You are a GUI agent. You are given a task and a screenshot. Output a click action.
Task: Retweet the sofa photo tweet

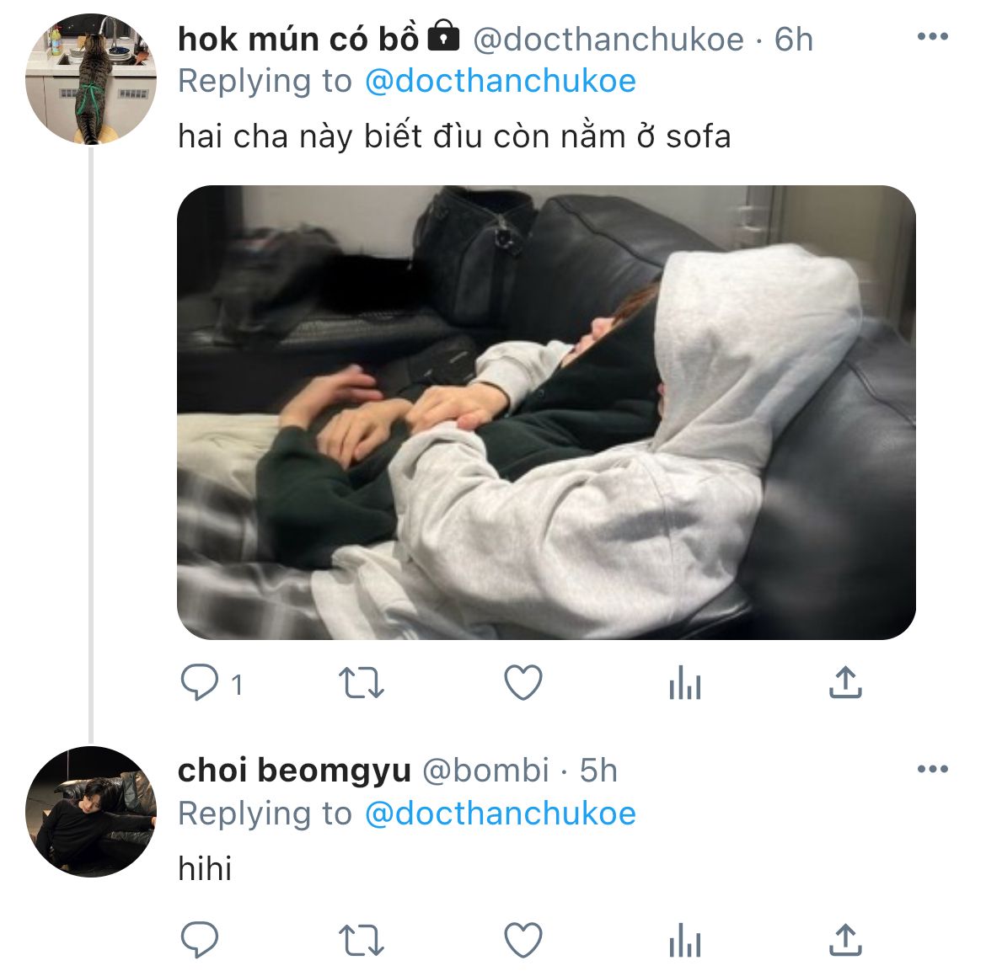[x=361, y=683]
